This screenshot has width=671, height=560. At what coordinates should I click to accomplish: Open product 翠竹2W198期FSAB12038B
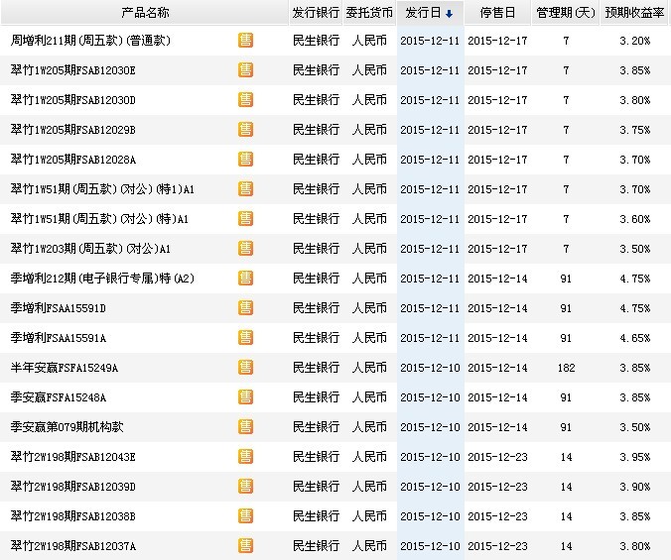click(73, 516)
